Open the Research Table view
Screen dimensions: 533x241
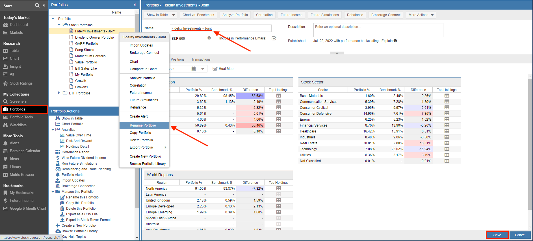point(14,51)
